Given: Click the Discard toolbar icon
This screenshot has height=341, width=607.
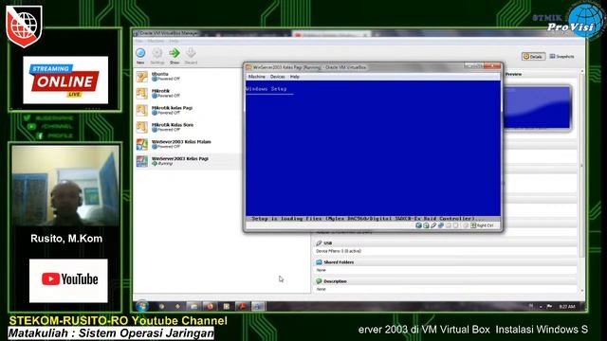Looking at the screenshot, I should coord(191,56).
